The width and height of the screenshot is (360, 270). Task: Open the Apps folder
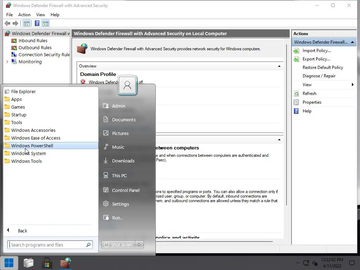pos(51,99)
